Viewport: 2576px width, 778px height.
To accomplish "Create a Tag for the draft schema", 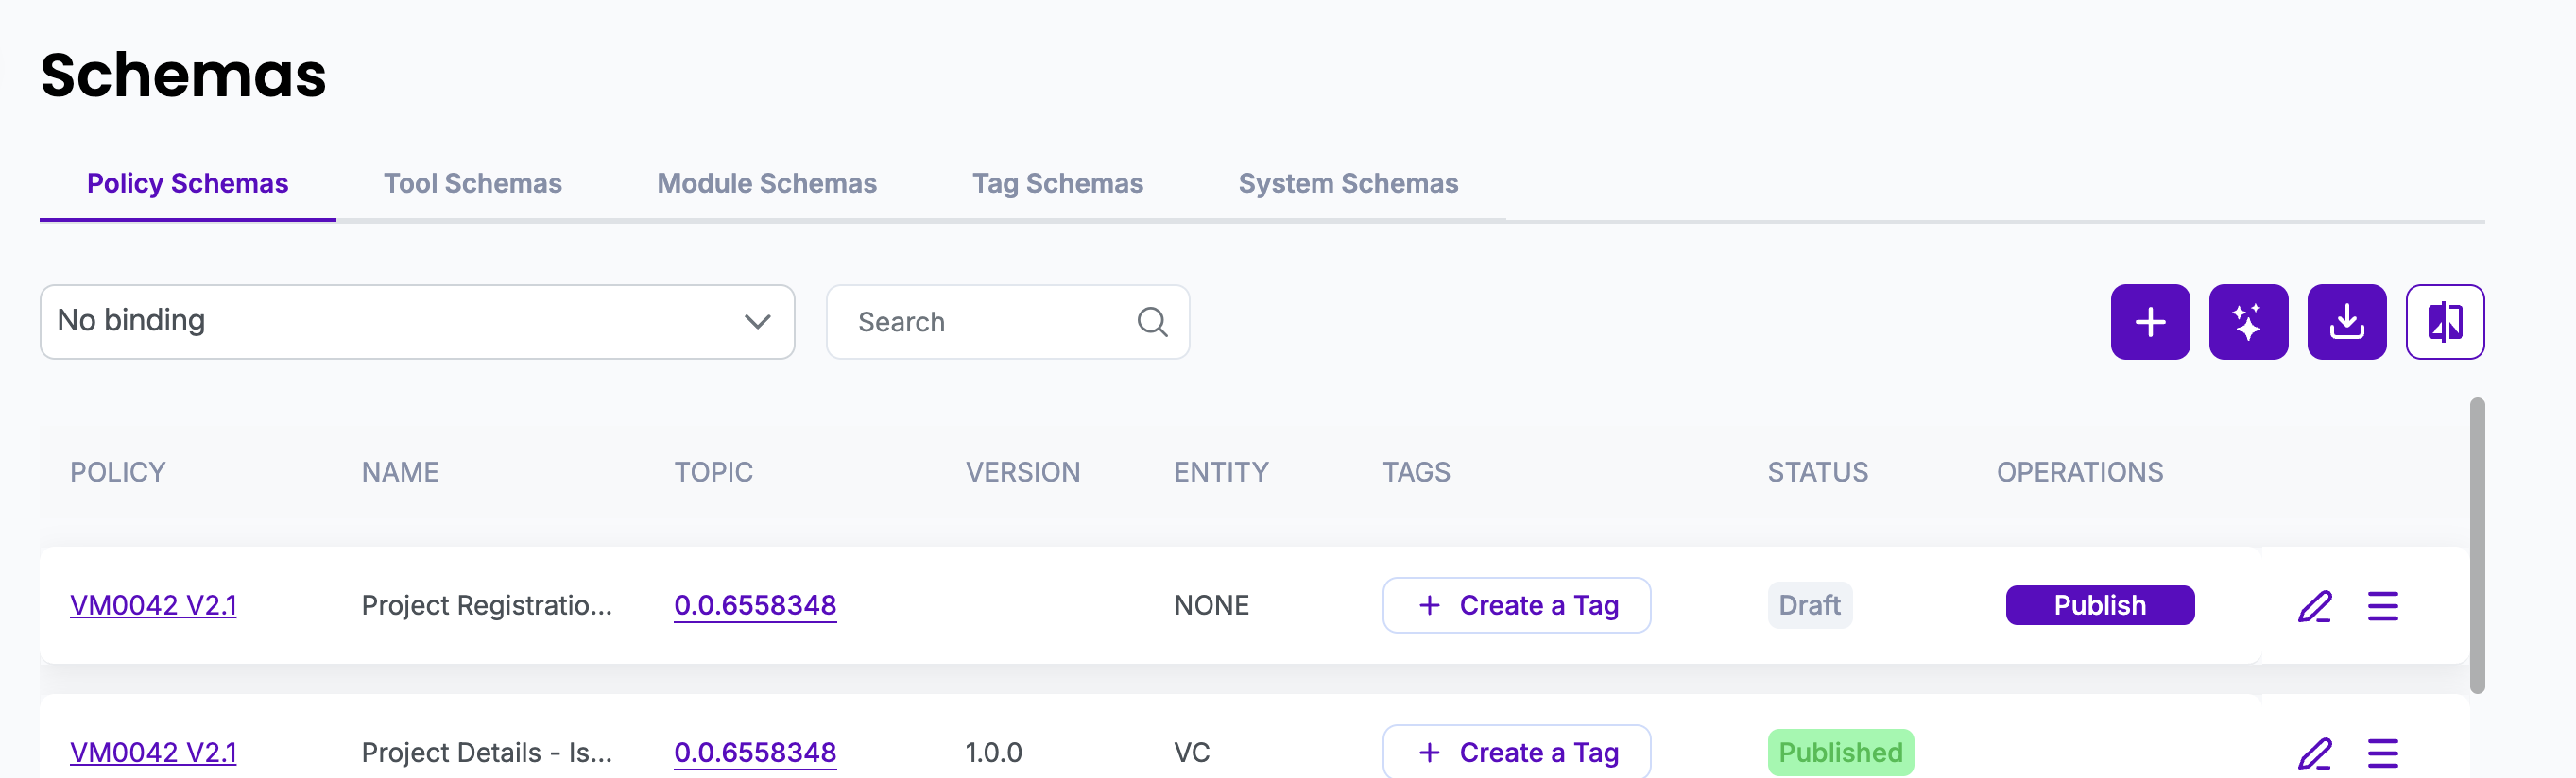I will click(x=1515, y=605).
